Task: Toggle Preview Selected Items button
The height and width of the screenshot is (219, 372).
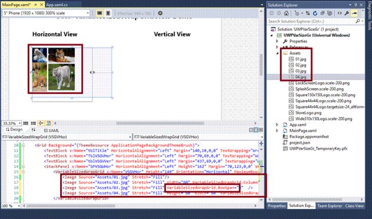Action: [x=354, y=13]
